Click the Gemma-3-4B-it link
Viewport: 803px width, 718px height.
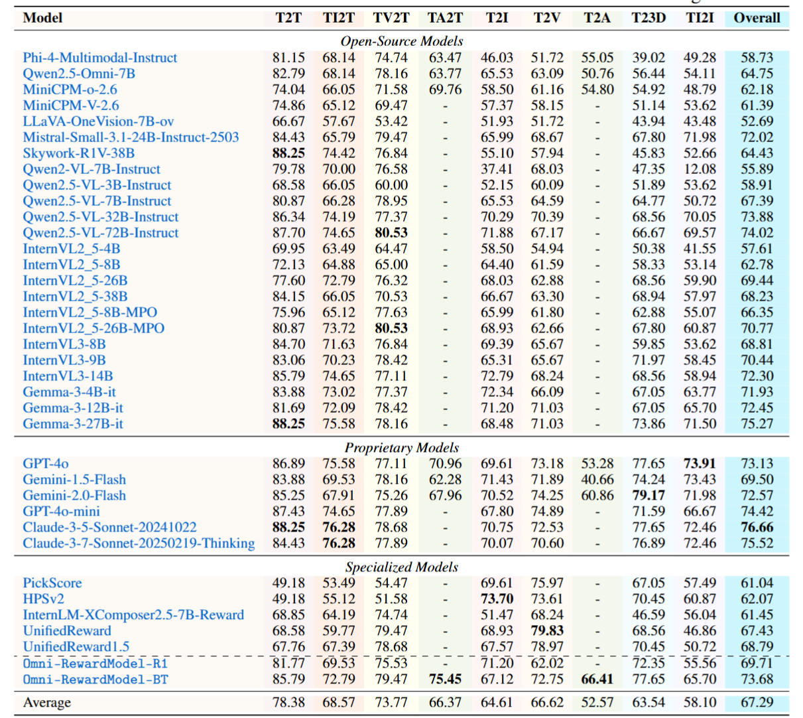pyautogui.click(x=69, y=392)
